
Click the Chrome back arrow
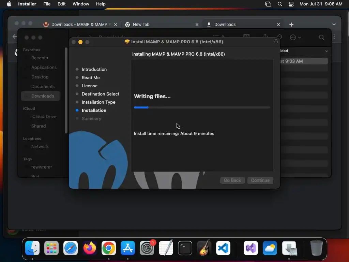[15, 37]
